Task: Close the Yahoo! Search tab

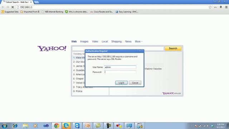Action: pos(31,2)
